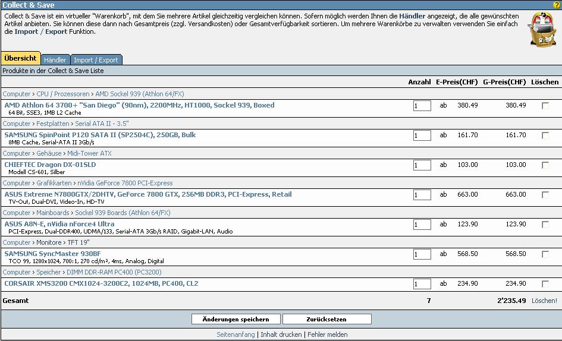The height and width of the screenshot is (341, 562).
Task: Click the Löschen! link in the total row
Action: 544,301
